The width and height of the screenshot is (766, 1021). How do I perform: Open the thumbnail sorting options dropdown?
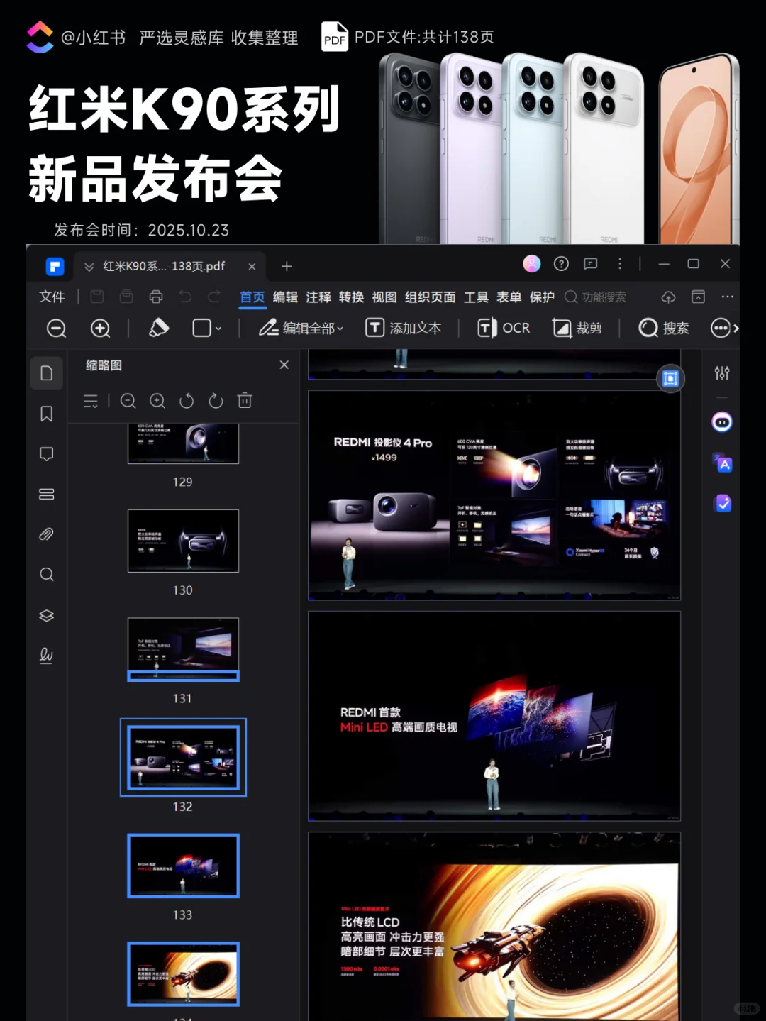coord(91,401)
